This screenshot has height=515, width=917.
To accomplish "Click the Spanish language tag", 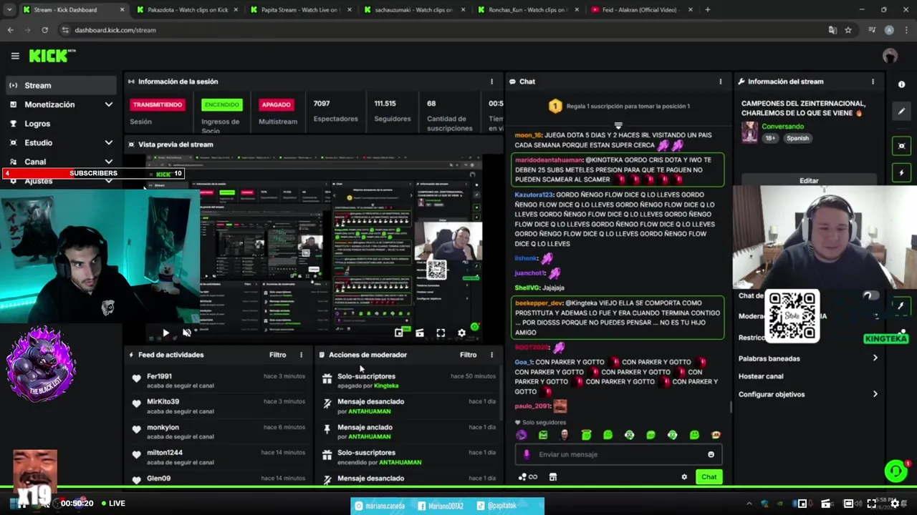I will coord(797,138).
